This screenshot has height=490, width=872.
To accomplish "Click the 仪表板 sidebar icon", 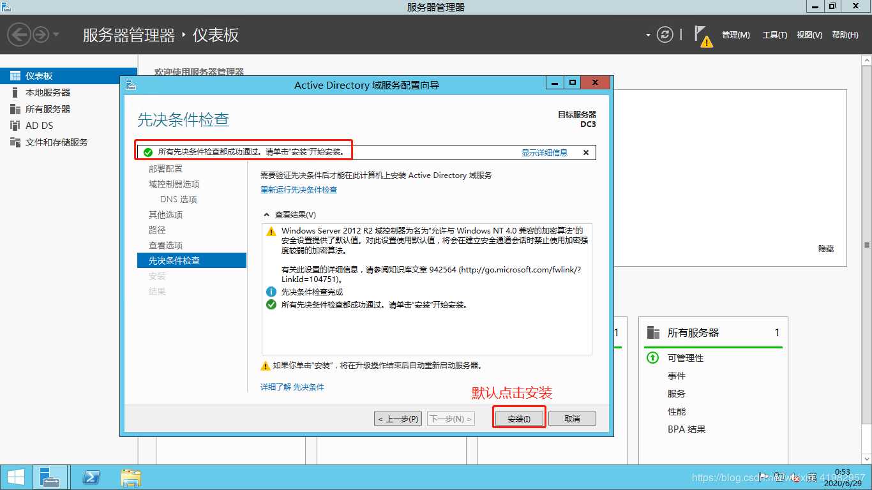I will [x=15, y=76].
